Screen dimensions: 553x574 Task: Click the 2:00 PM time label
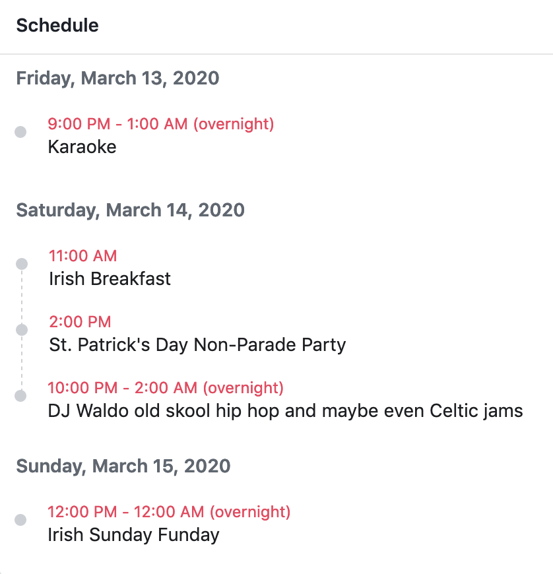[81, 322]
